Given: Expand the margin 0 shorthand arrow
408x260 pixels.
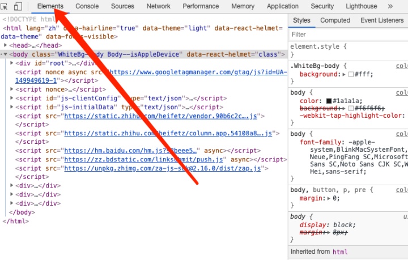Looking at the screenshot, I should pyautogui.click(x=329, y=198).
